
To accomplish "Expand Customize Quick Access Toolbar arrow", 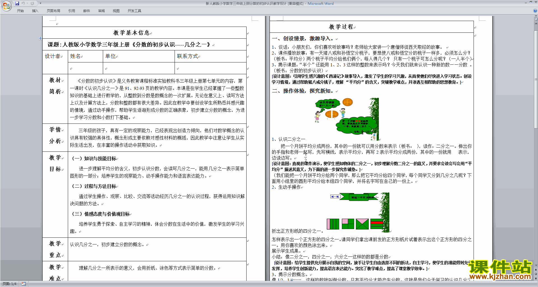I will (40, 3).
